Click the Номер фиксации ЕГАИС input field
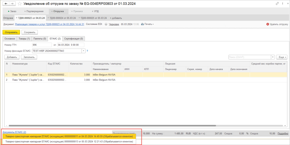The image size is (290, 145). click(57, 51)
